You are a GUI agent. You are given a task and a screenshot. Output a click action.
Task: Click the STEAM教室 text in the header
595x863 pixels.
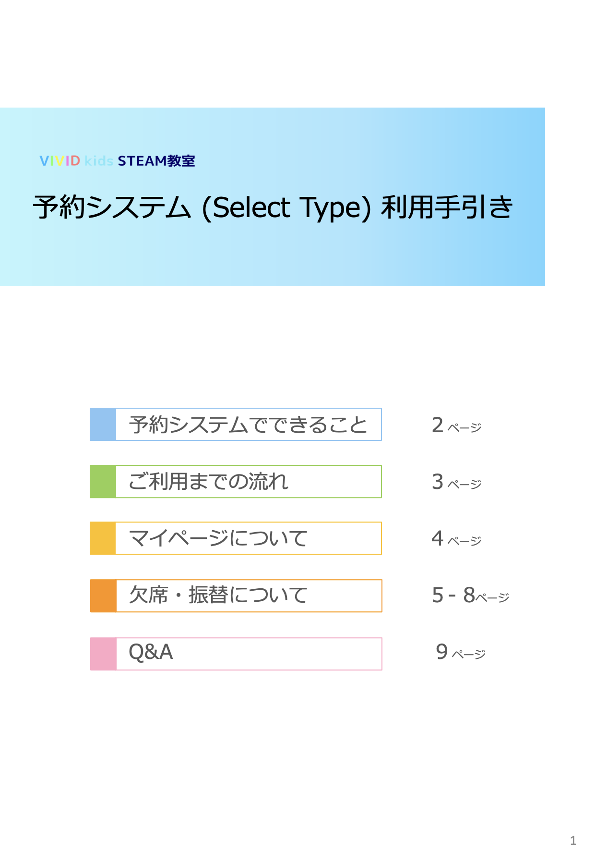pyautogui.click(x=156, y=161)
